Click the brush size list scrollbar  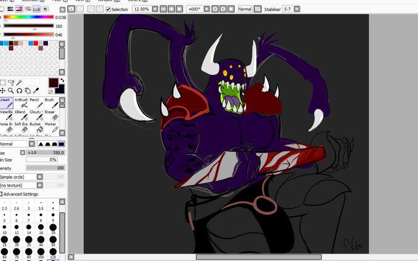(x=62, y=232)
